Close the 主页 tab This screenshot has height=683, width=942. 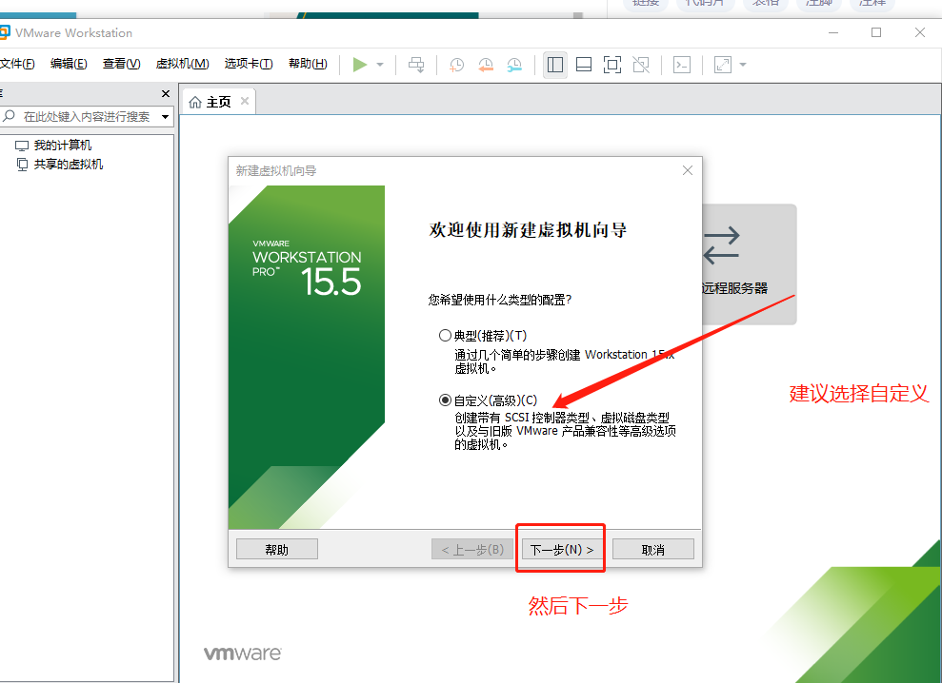[245, 101]
